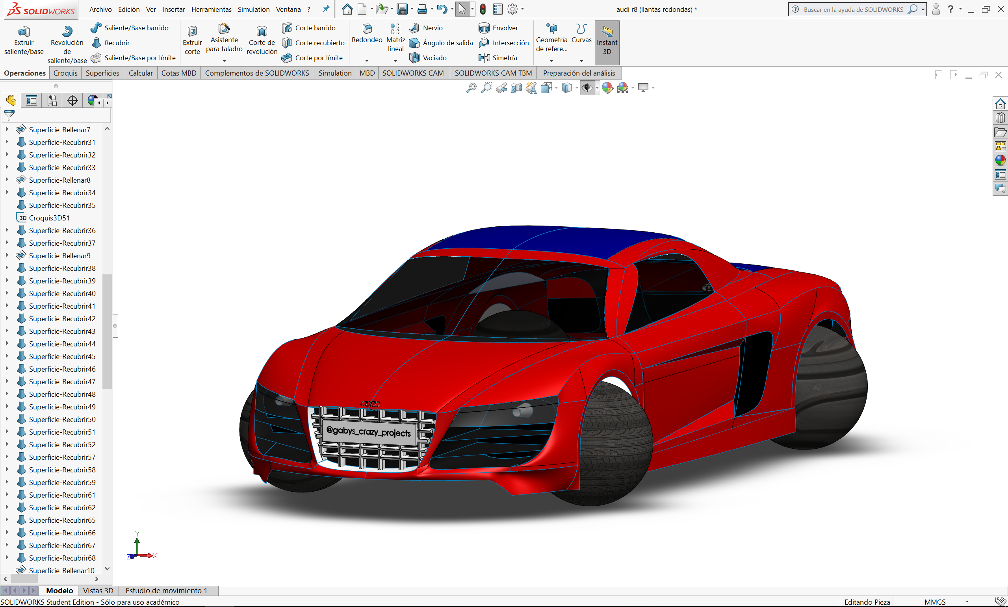Open Estudio de movimiento 1 tab
This screenshot has height=607, width=1008.
167,590
